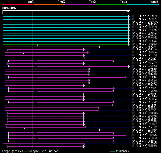Open the UniRef100_A7PM93 hit label
The width and height of the screenshot is (161, 153).
(x=144, y=16)
